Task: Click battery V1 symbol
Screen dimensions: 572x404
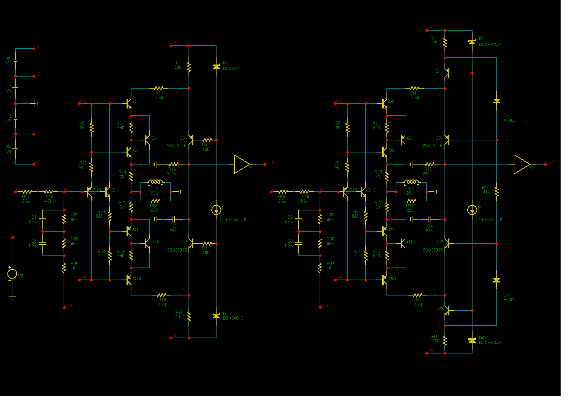Action: tap(15, 61)
